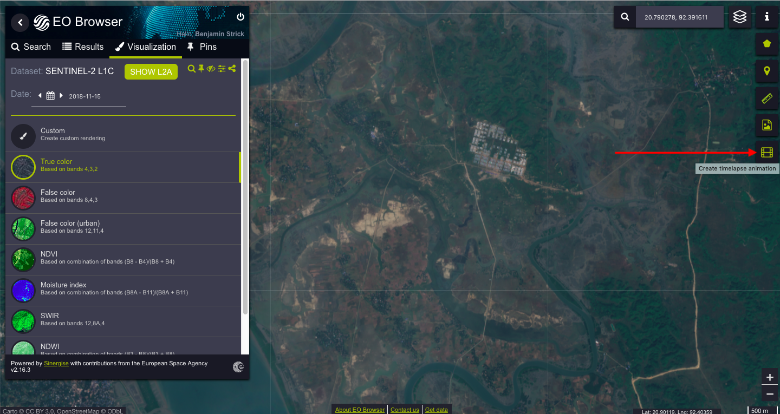Zoom in the map with plus button
The height and width of the screenshot is (414, 780).
(x=770, y=377)
